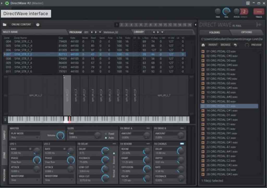Click the detach icon in the title bar
267x188 pixels.
(x=248, y=3)
